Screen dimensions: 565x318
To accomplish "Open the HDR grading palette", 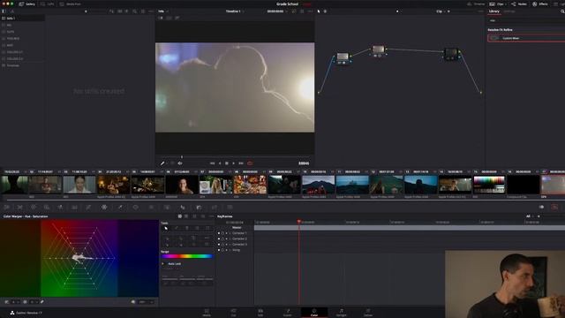I will (47, 208).
